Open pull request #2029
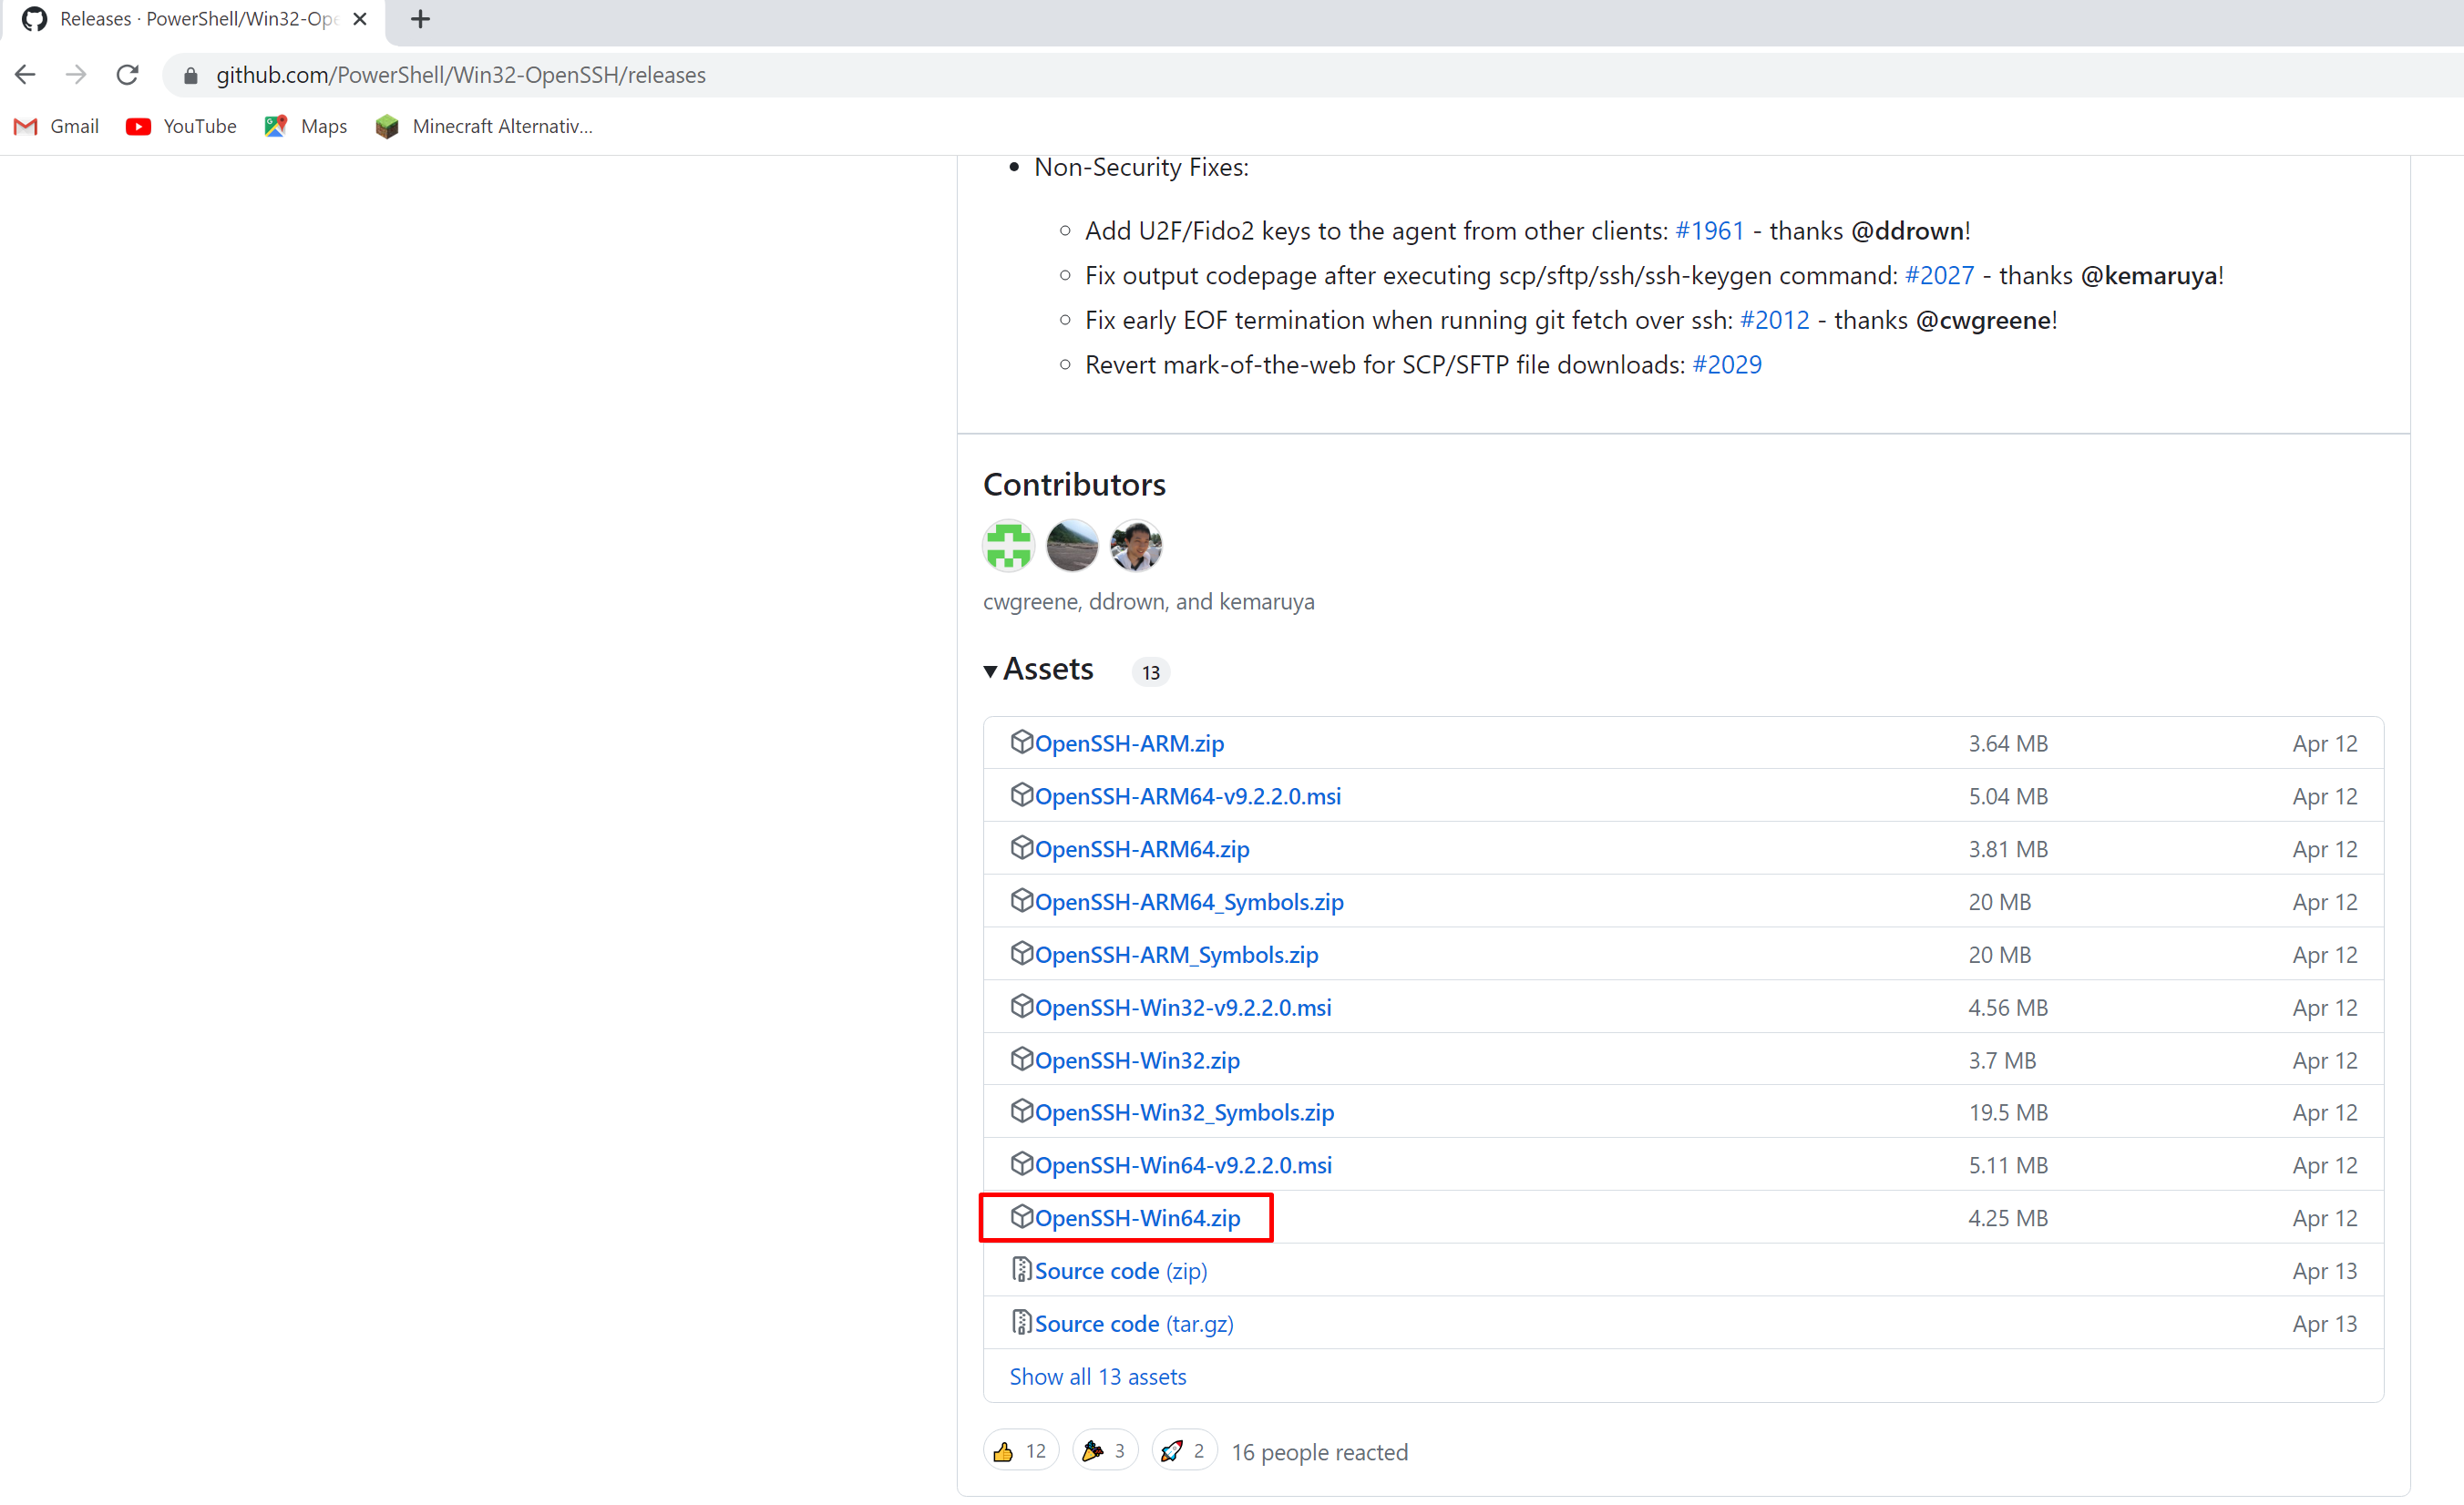This screenshot has width=2464, height=1505. point(1727,364)
